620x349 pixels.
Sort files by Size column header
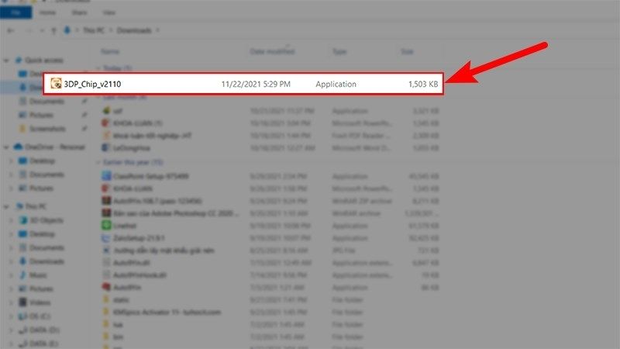[407, 51]
